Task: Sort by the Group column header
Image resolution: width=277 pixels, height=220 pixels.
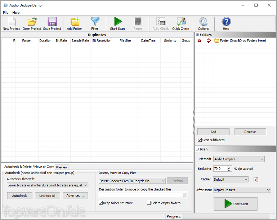Action: point(186,40)
